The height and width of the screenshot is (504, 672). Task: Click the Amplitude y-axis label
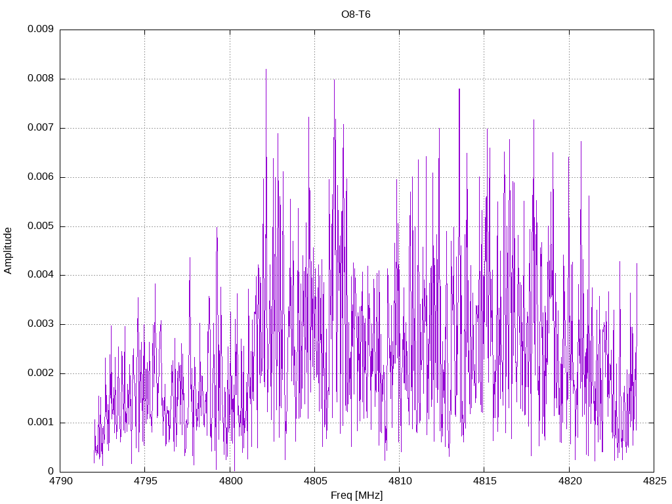click(8, 251)
